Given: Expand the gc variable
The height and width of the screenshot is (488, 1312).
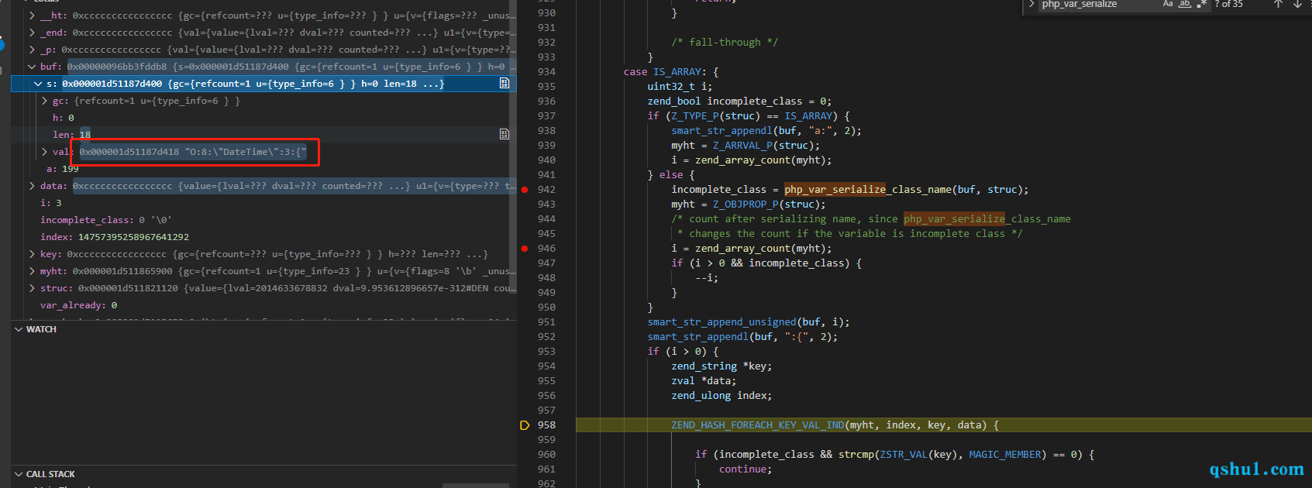Looking at the screenshot, I should pos(44,101).
